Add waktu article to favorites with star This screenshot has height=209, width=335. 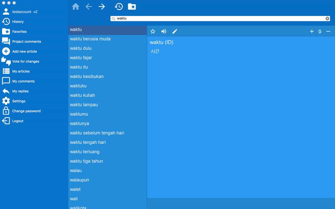tap(153, 32)
